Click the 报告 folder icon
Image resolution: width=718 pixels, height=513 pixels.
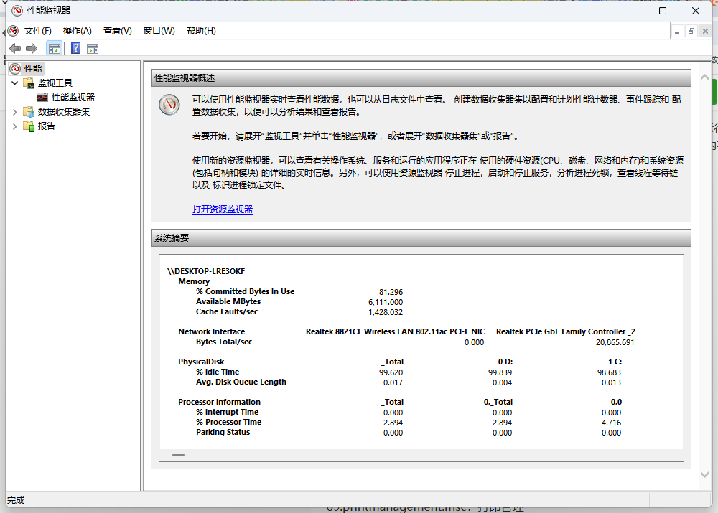[x=29, y=126]
